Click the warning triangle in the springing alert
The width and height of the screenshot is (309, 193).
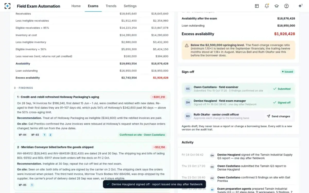187,45
